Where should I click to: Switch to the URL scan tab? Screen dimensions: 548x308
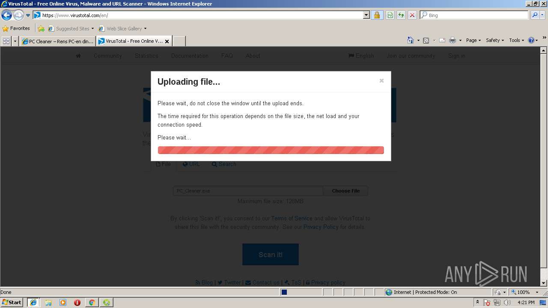point(191,164)
